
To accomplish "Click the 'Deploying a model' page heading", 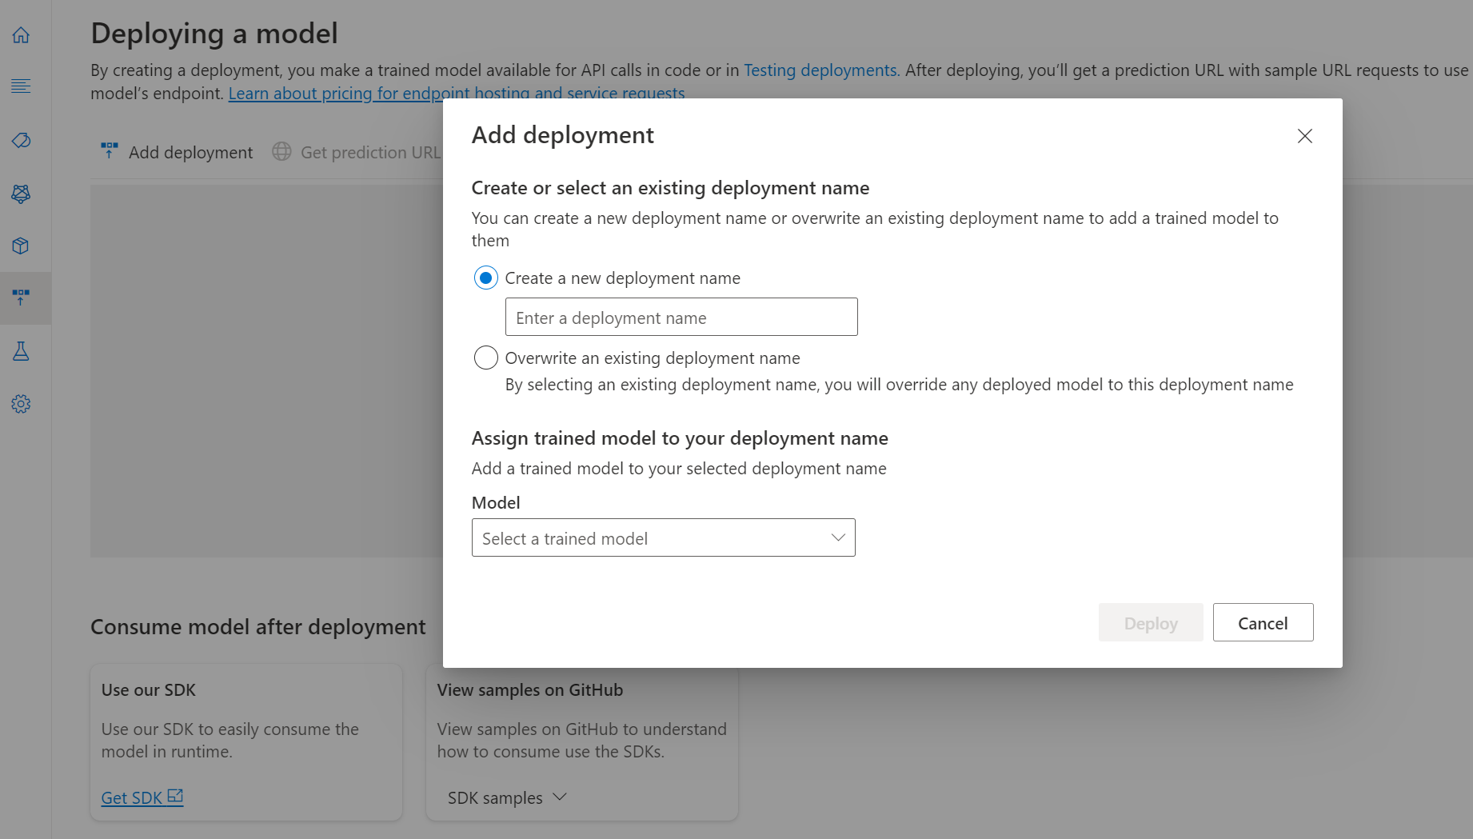I will click(x=214, y=34).
